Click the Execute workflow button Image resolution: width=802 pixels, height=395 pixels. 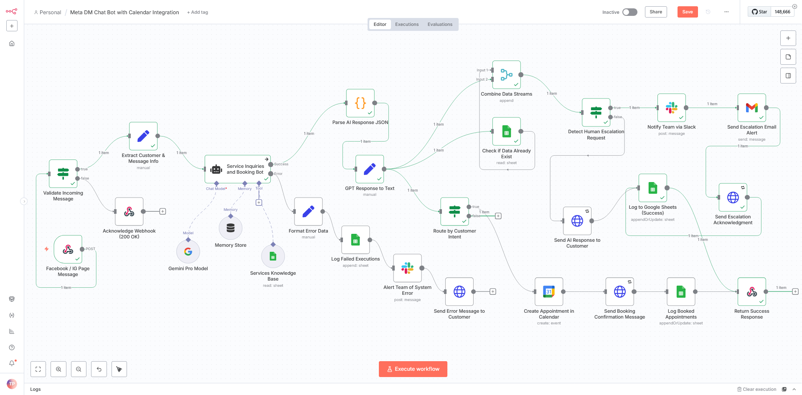[413, 369]
